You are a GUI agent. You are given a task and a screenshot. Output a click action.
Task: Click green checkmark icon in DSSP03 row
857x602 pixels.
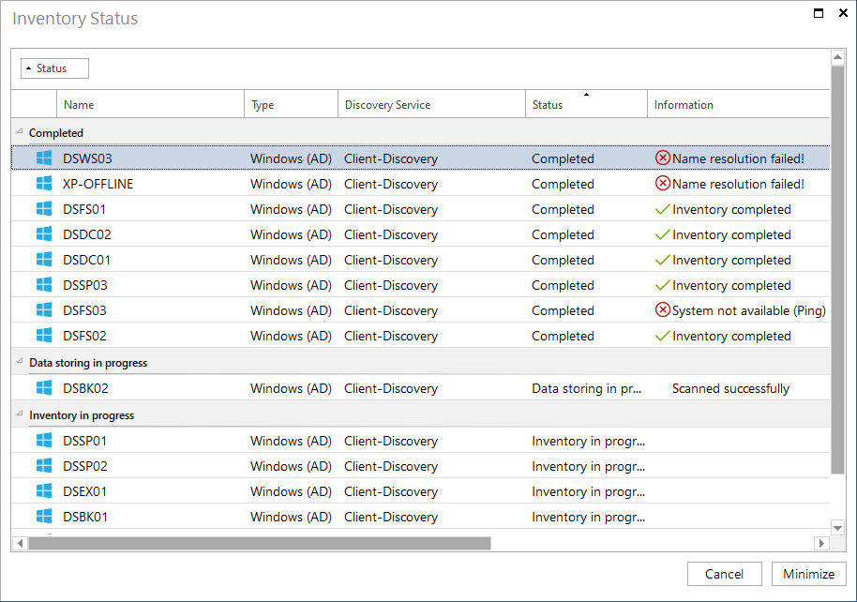[662, 285]
